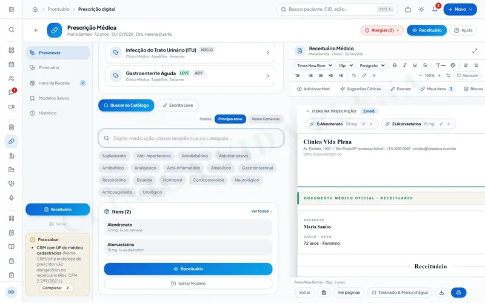Go to the home icon in breadcrumb
This screenshot has width=485, height=303.
click(x=35, y=9)
